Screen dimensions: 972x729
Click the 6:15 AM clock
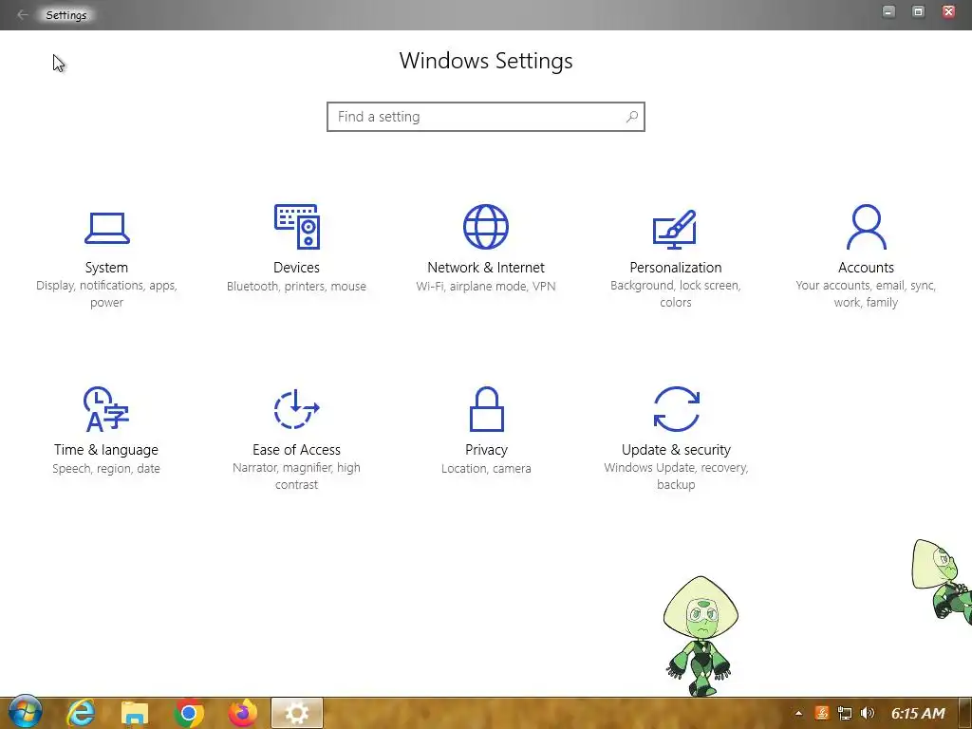[x=918, y=714]
